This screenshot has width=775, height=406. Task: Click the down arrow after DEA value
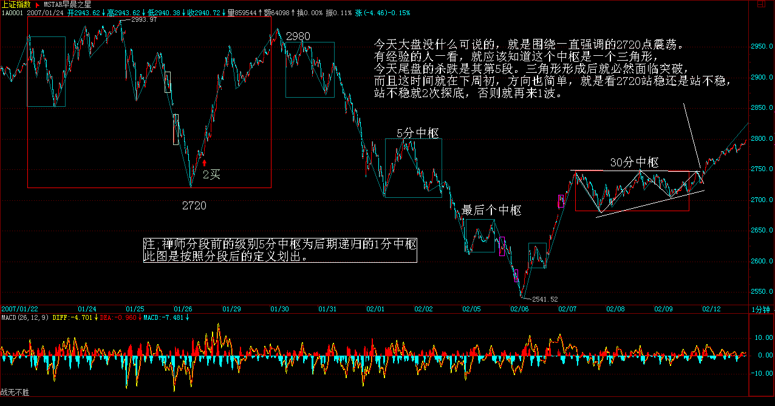tap(139, 317)
